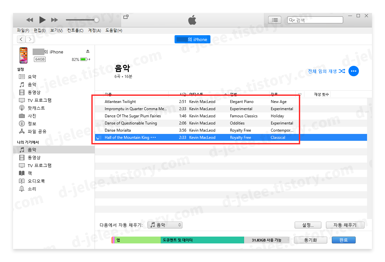
Task: Open the list view button
Action: pyautogui.click(x=274, y=20)
